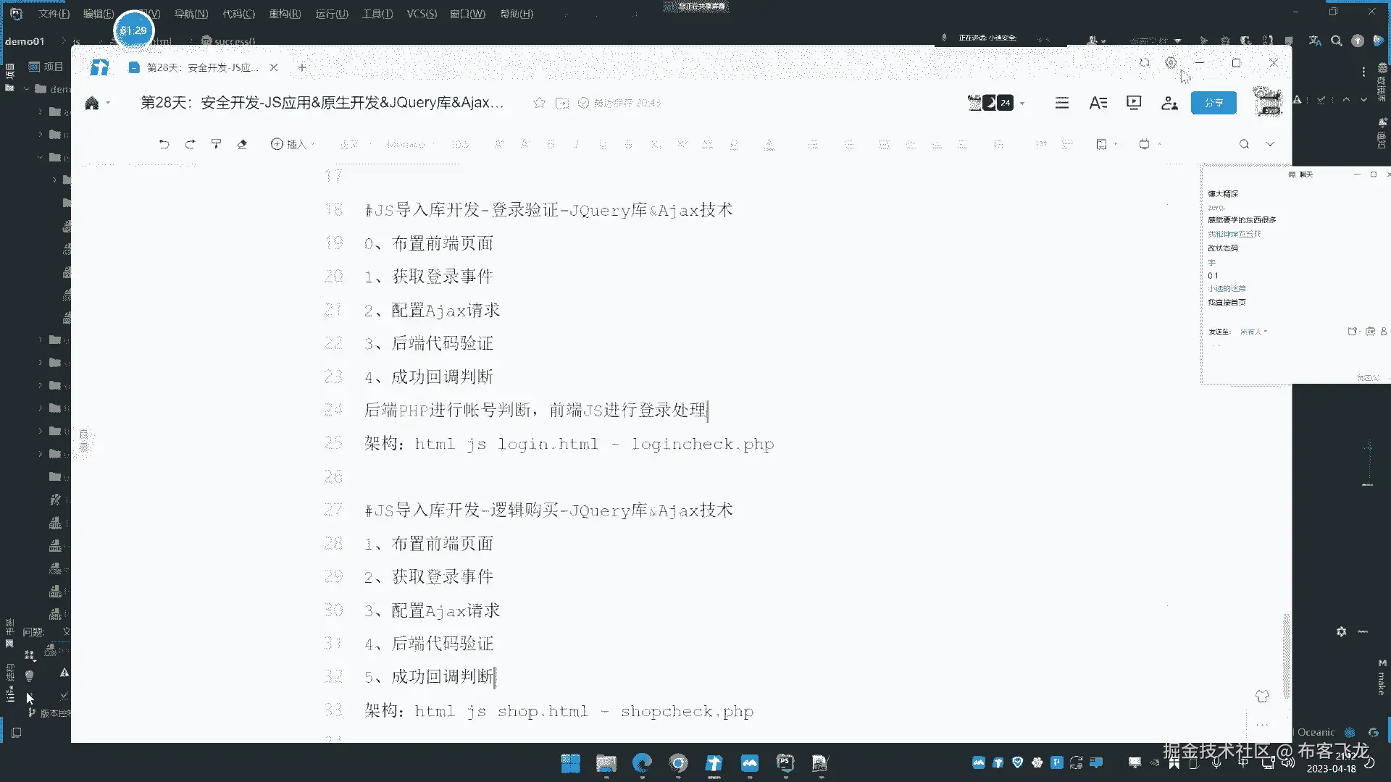Open a new tab with plus button
Image resolution: width=1391 pixels, height=782 pixels.
coord(302,67)
